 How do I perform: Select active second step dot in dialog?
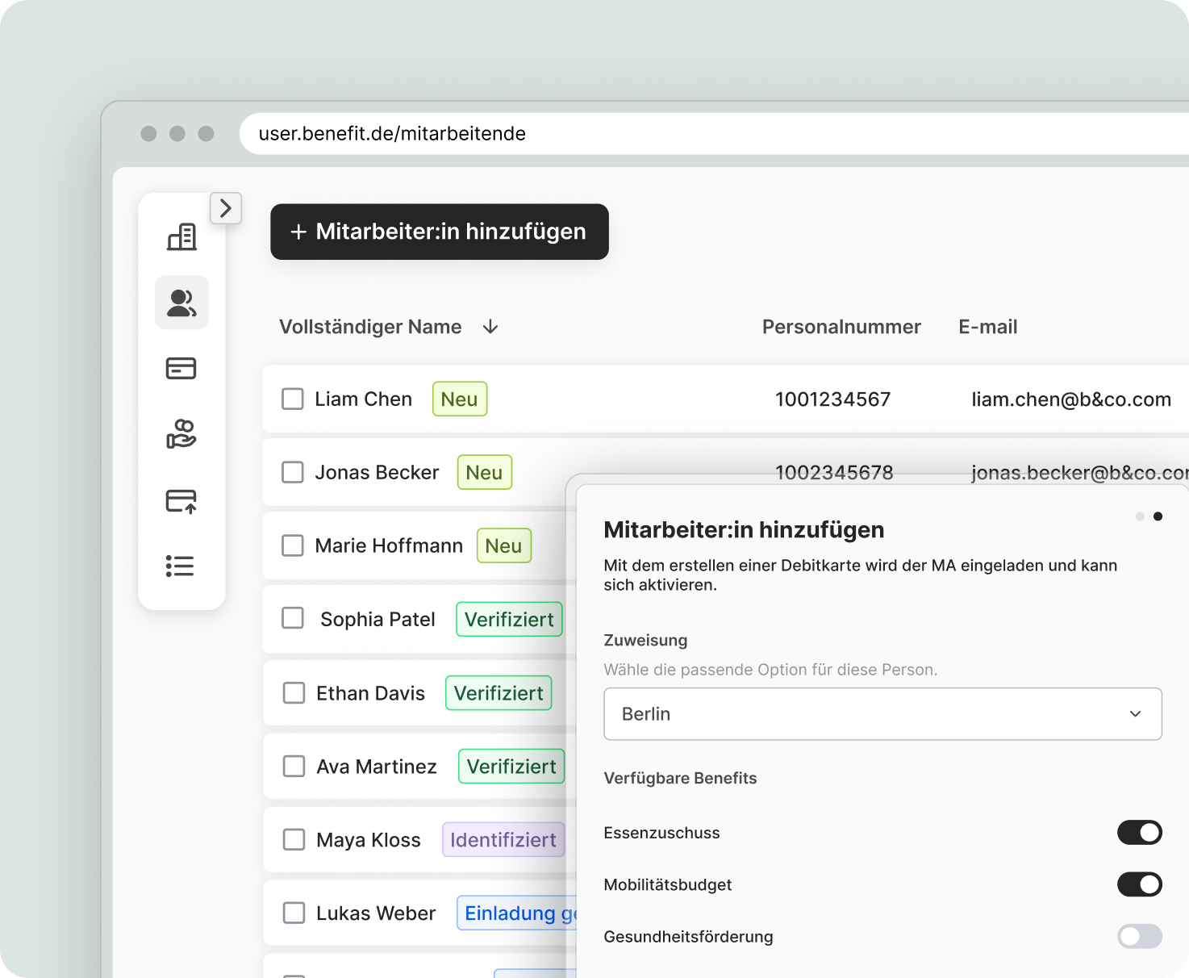1158,516
